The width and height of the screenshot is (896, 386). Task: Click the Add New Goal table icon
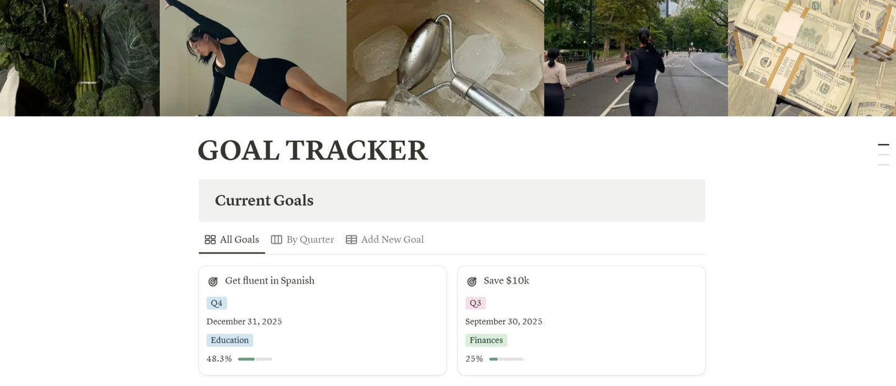351,240
